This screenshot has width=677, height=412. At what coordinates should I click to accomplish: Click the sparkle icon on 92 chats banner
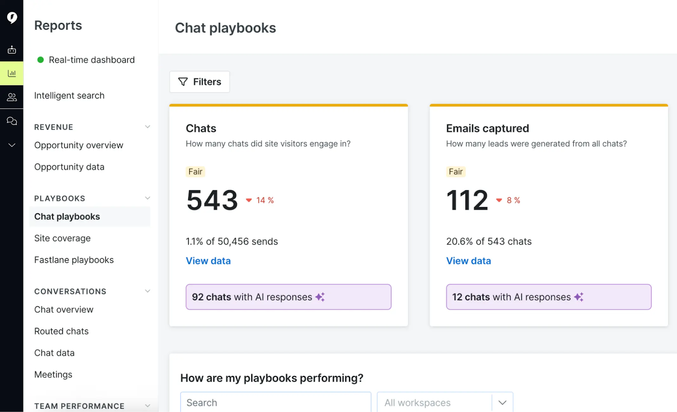point(320,297)
